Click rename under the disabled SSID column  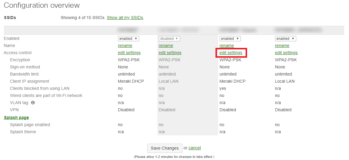166,46
